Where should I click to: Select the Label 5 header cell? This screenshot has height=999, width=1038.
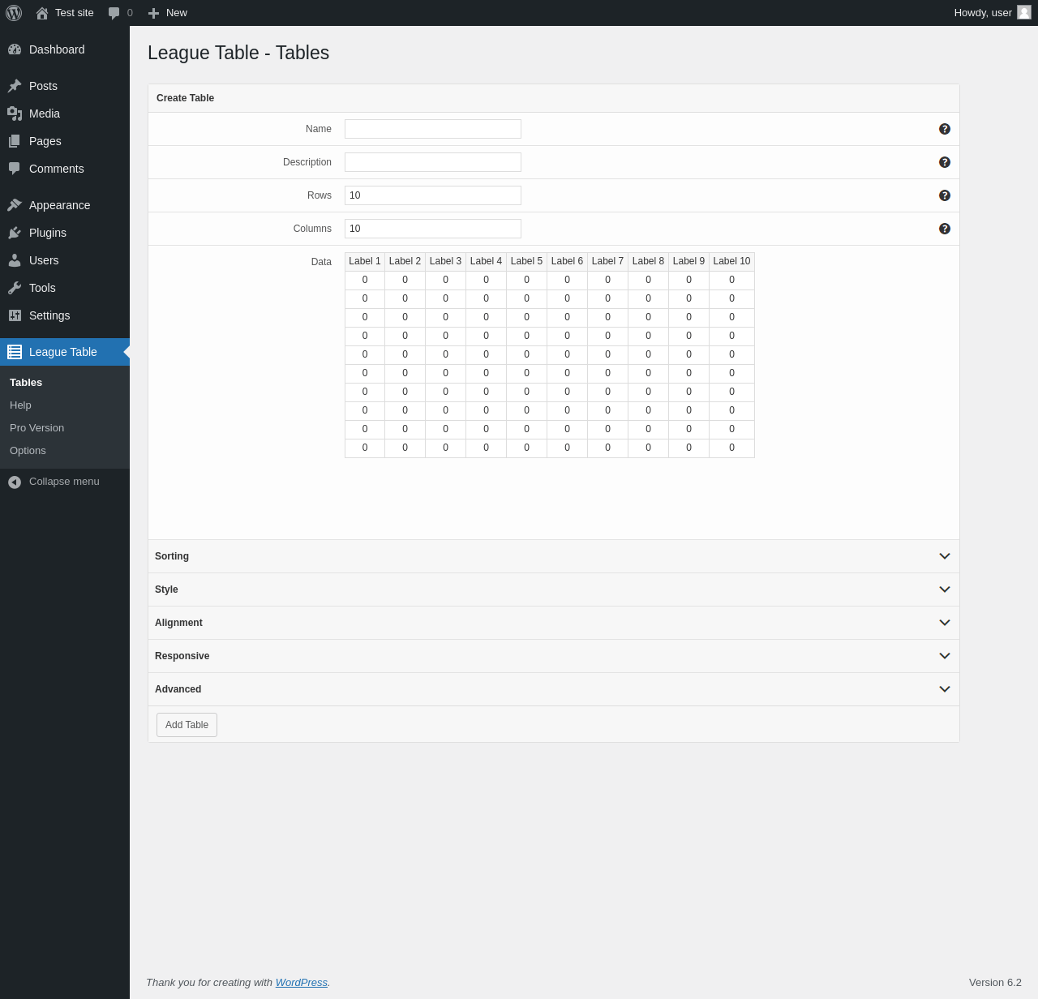pos(527,261)
